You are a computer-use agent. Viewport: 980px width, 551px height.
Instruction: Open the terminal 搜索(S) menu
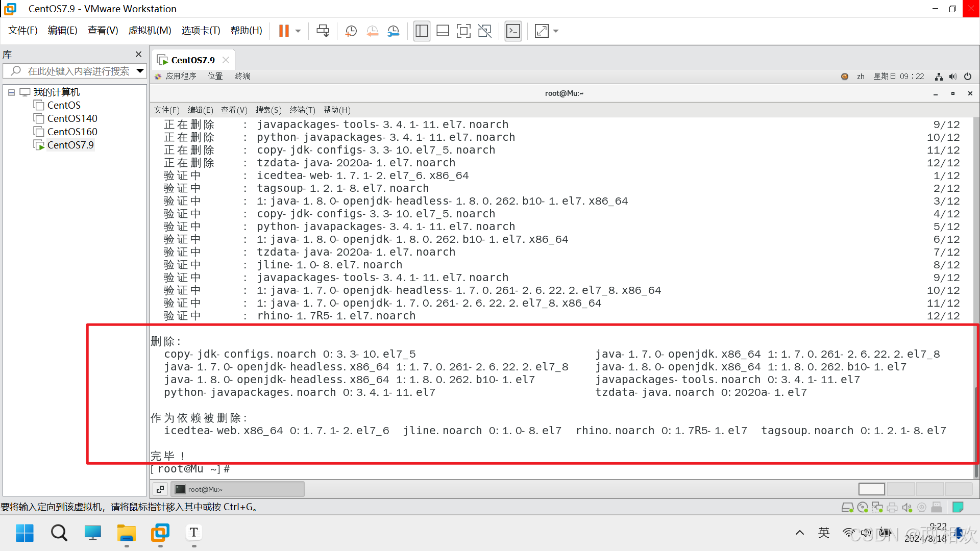coord(268,110)
